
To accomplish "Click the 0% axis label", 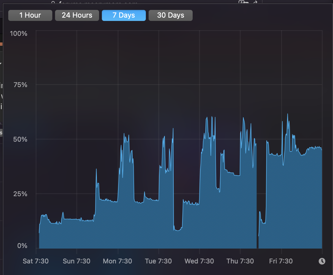I will click(22, 246).
